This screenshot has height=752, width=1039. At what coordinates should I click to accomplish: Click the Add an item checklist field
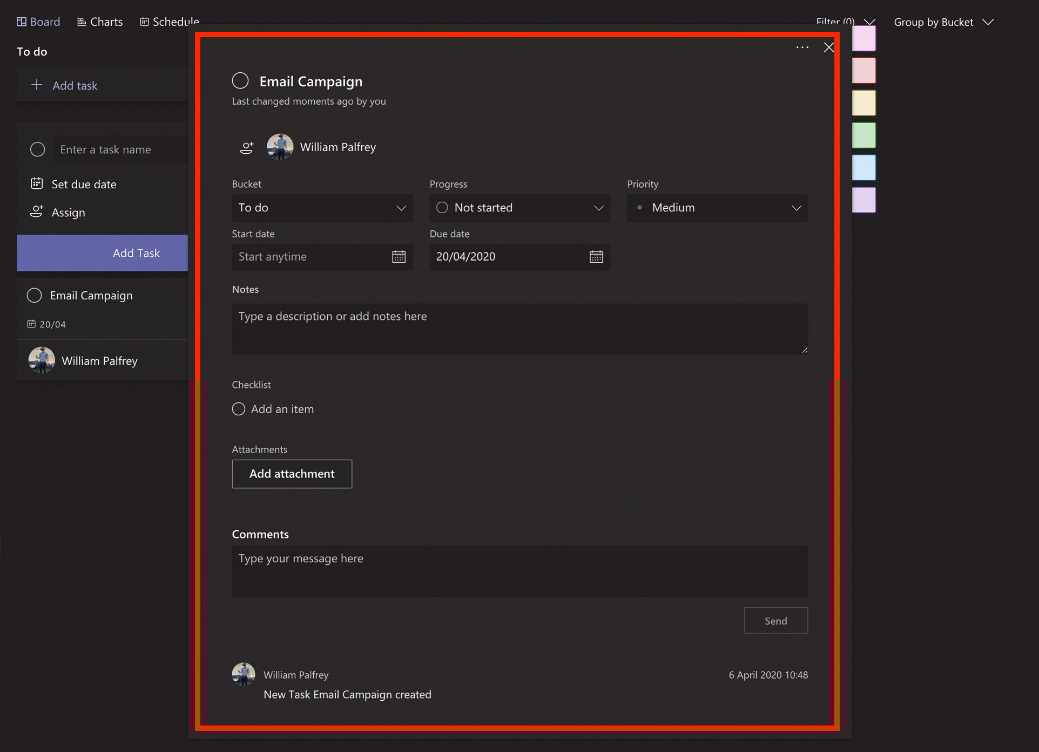click(282, 409)
